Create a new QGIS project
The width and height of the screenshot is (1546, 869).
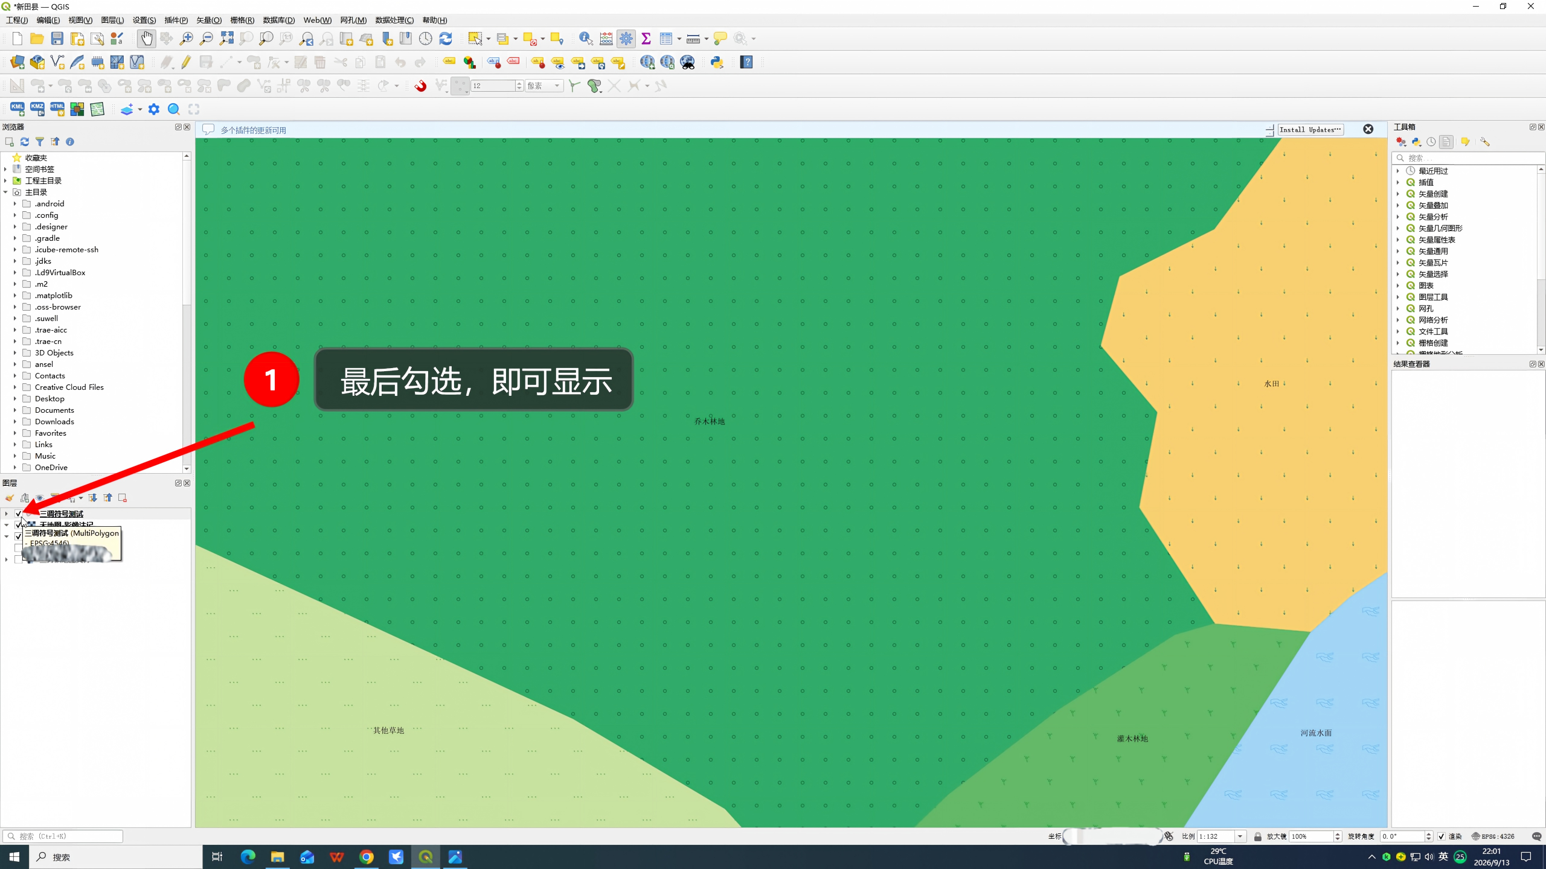coord(17,39)
